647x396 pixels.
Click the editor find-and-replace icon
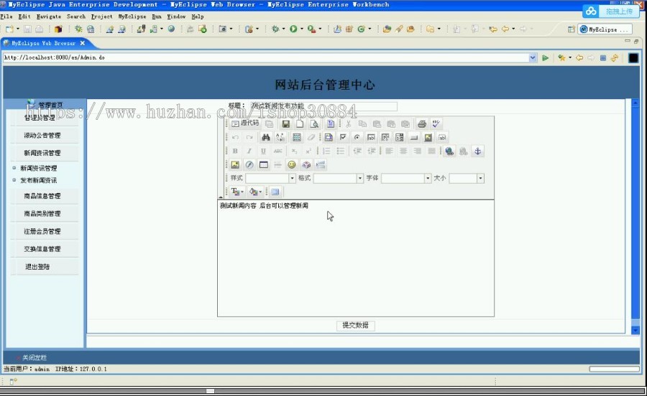280,137
